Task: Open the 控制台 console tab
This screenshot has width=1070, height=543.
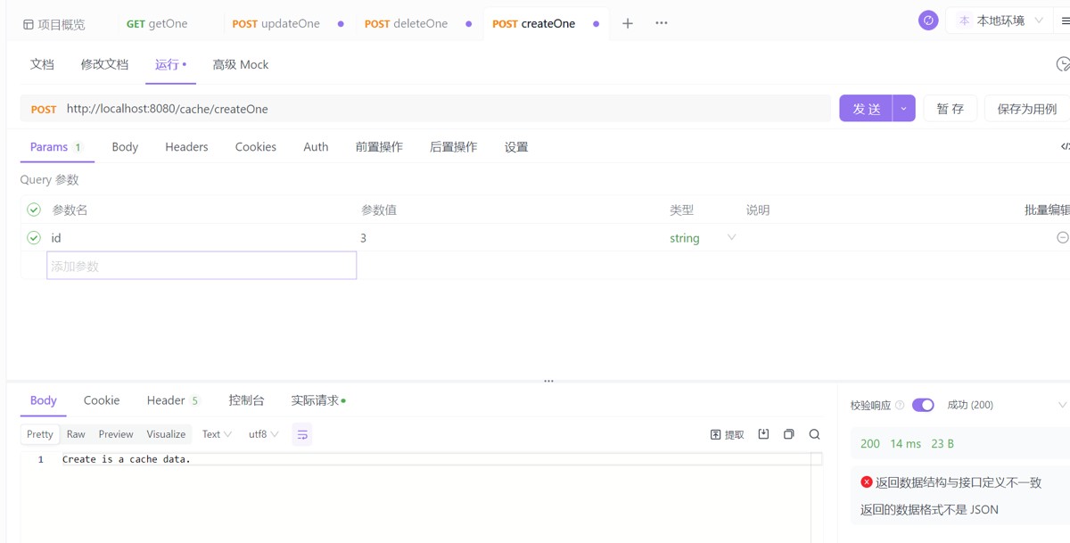Action: coord(246,400)
